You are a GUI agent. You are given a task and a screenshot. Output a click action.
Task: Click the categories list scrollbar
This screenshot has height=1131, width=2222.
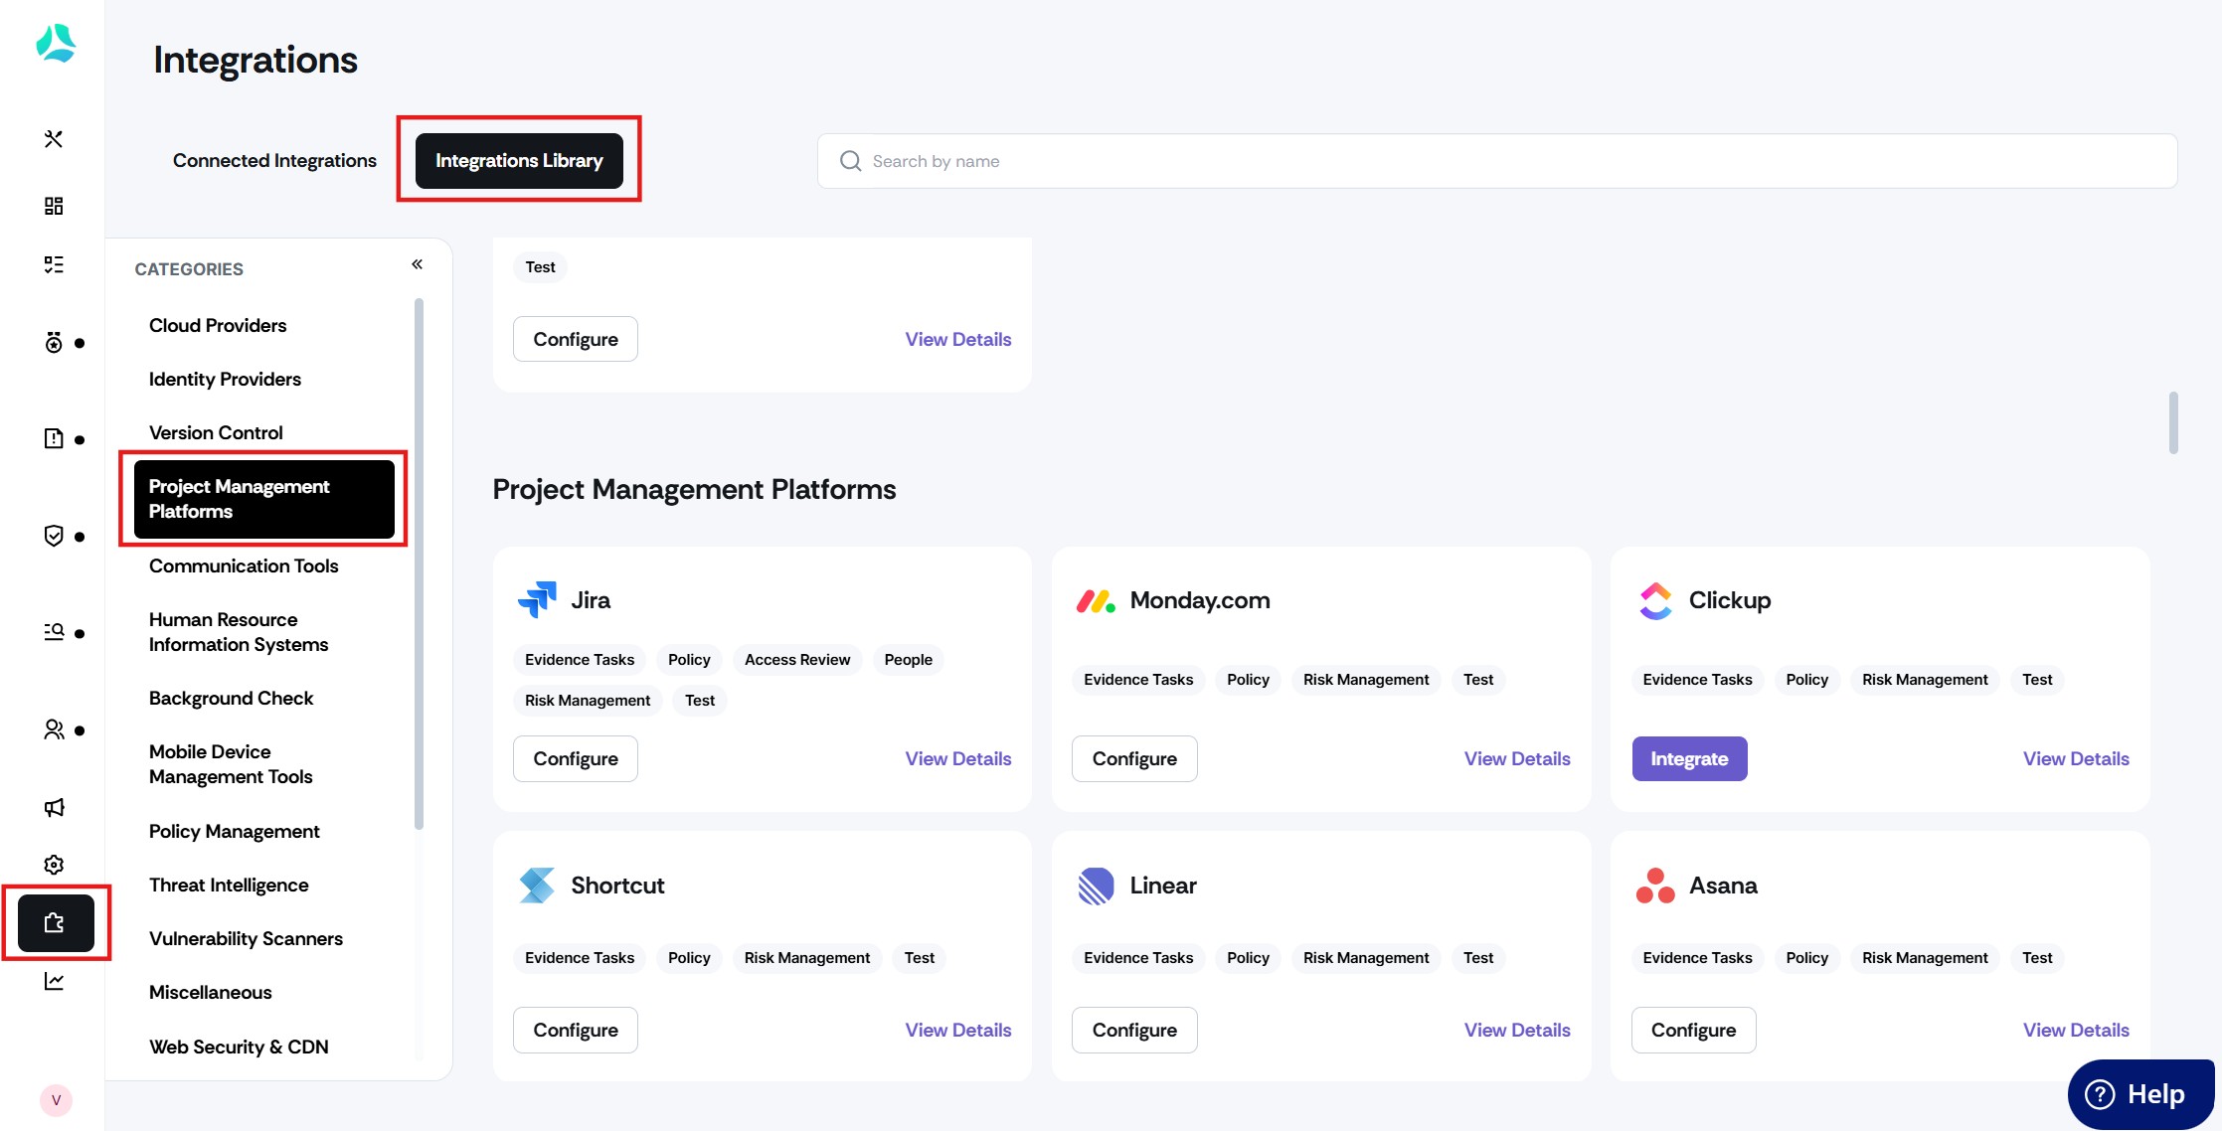[x=419, y=564]
